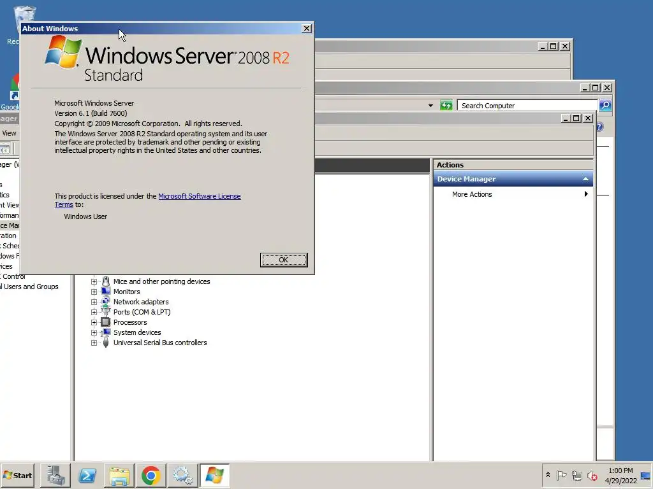
Task: Select Universal Serial Bus controllers row
Action: pos(160,343)
